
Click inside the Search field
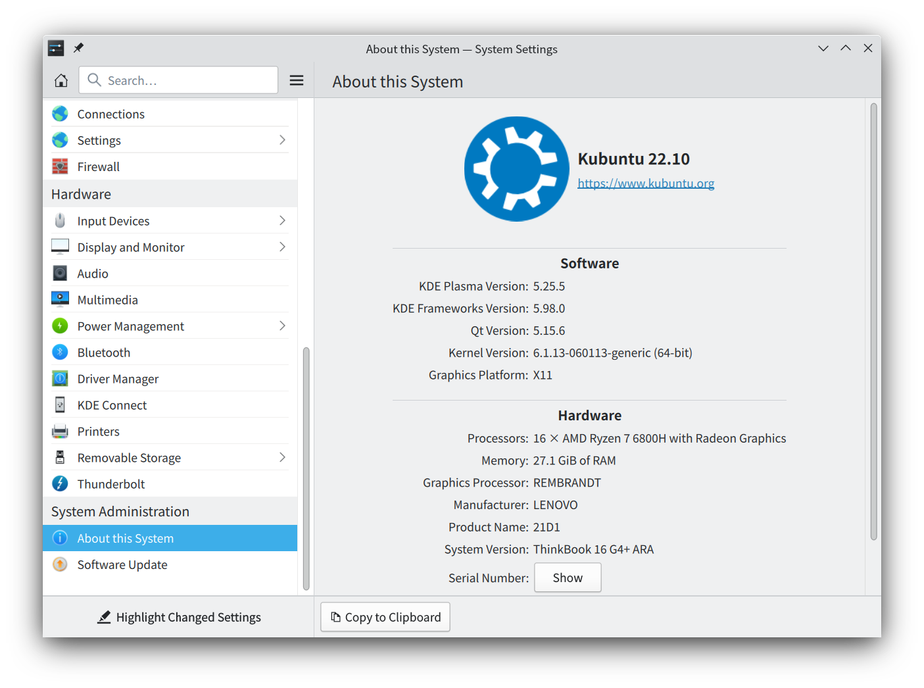point(178,80)
